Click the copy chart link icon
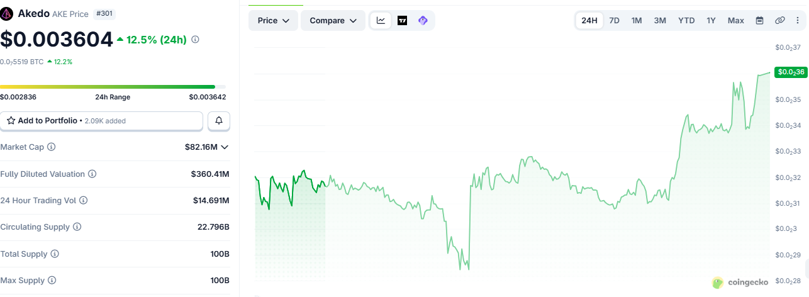Screen dimensions: 809x297 779,20
